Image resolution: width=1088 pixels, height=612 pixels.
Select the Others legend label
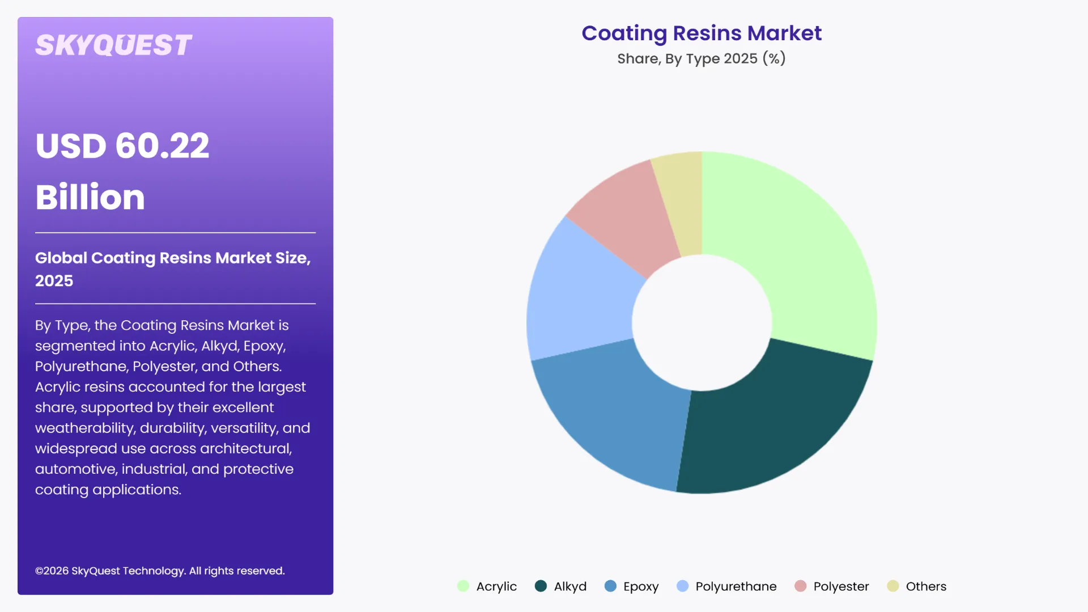926,586
